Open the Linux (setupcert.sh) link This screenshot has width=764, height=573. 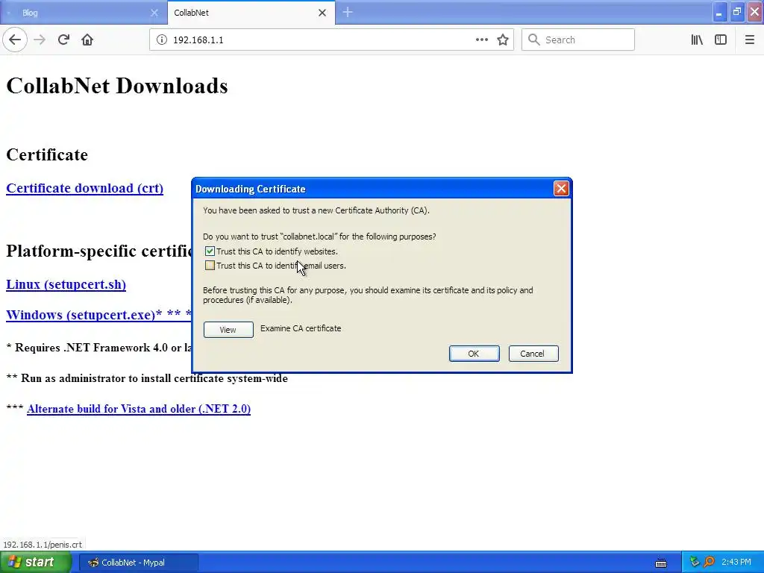click(x=66, y=284)
